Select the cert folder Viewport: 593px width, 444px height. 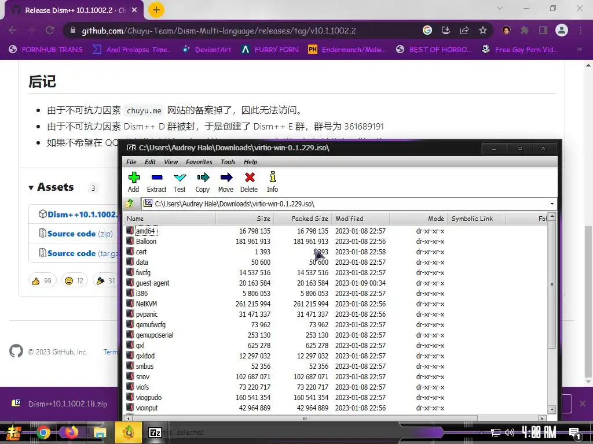pyautogui.click(x=141, y=252)
